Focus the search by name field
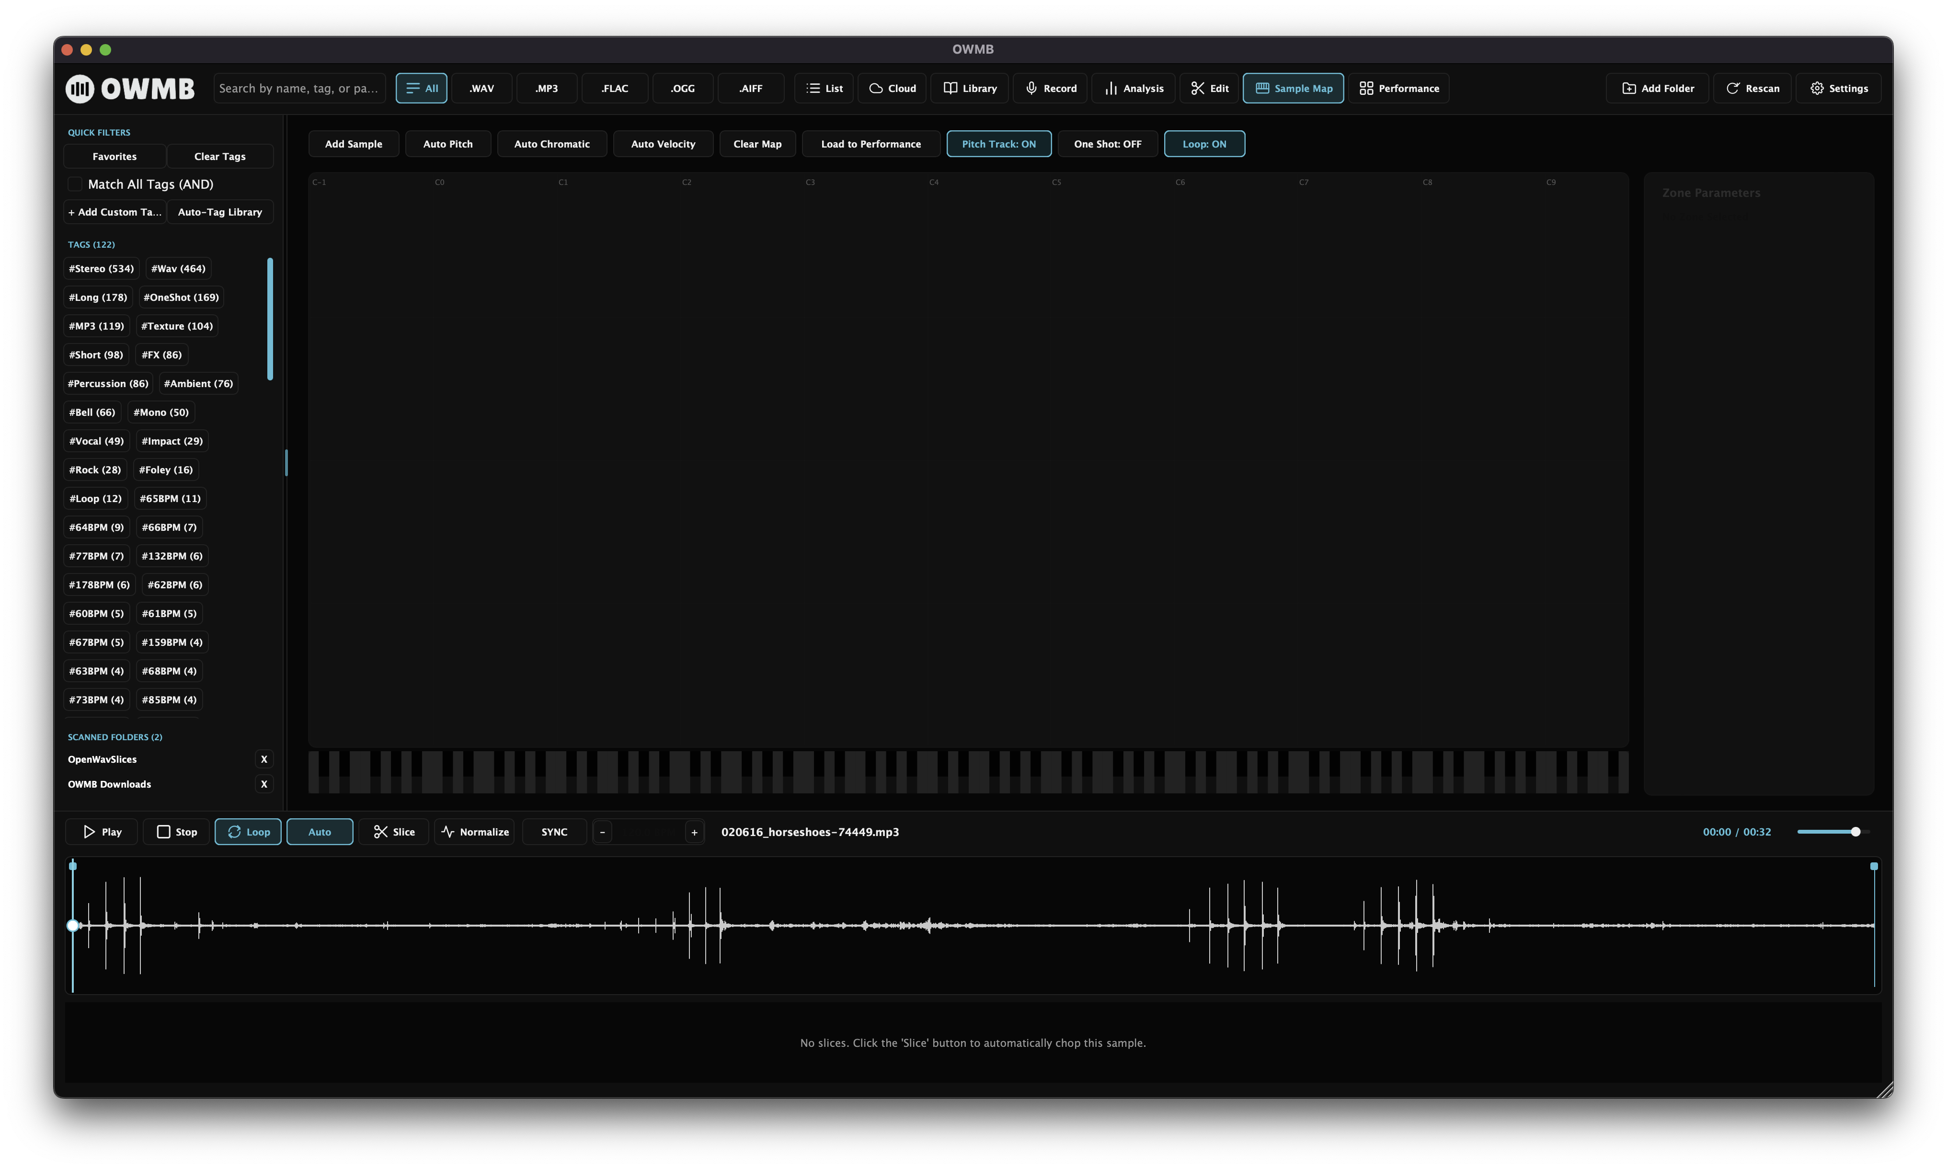This screenshot has width=1947, height=1169. tap(299, 88)
